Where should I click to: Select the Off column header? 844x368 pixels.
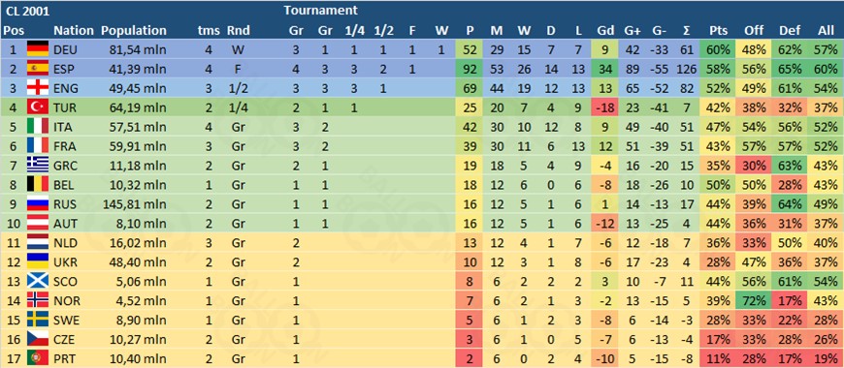[753, 31]
